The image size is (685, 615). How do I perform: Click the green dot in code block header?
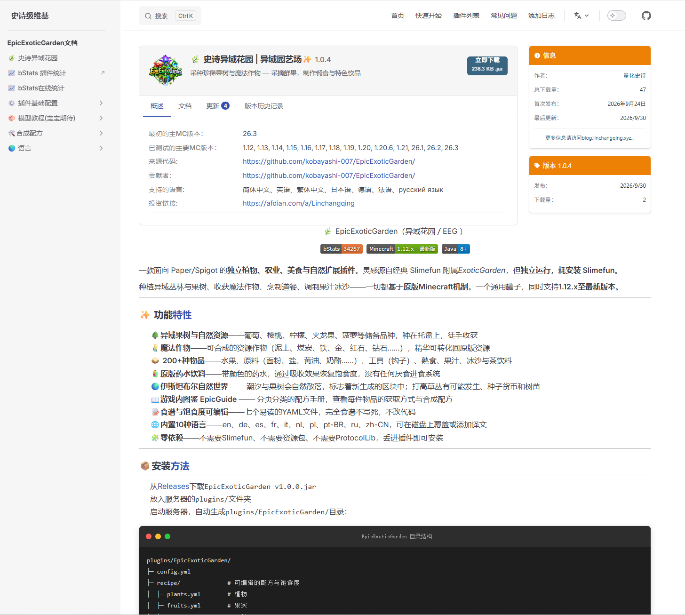coord(167,536)
